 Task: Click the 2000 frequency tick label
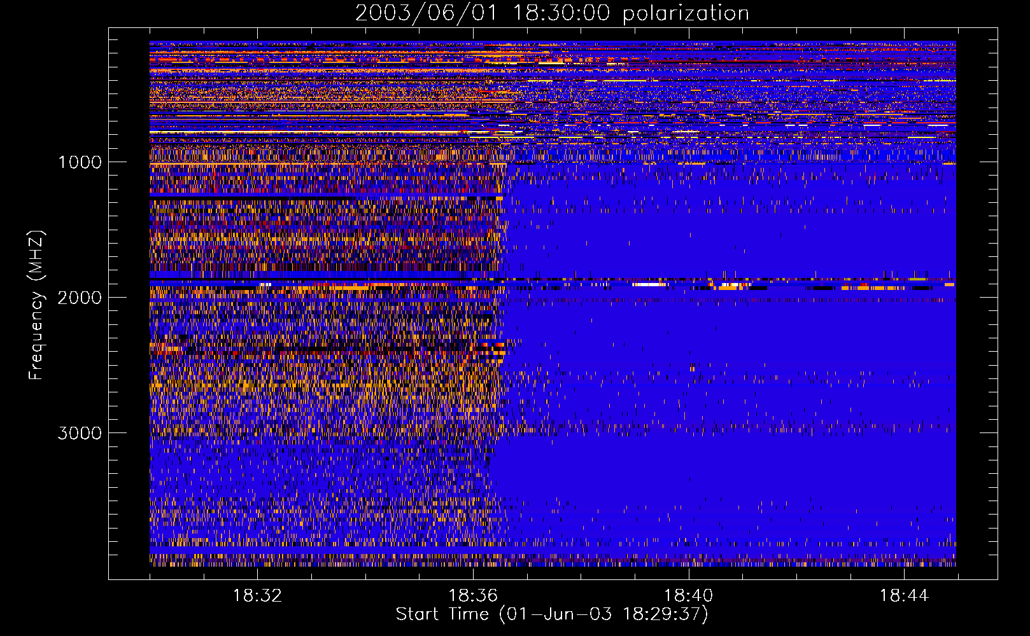[x=80, y=298]
